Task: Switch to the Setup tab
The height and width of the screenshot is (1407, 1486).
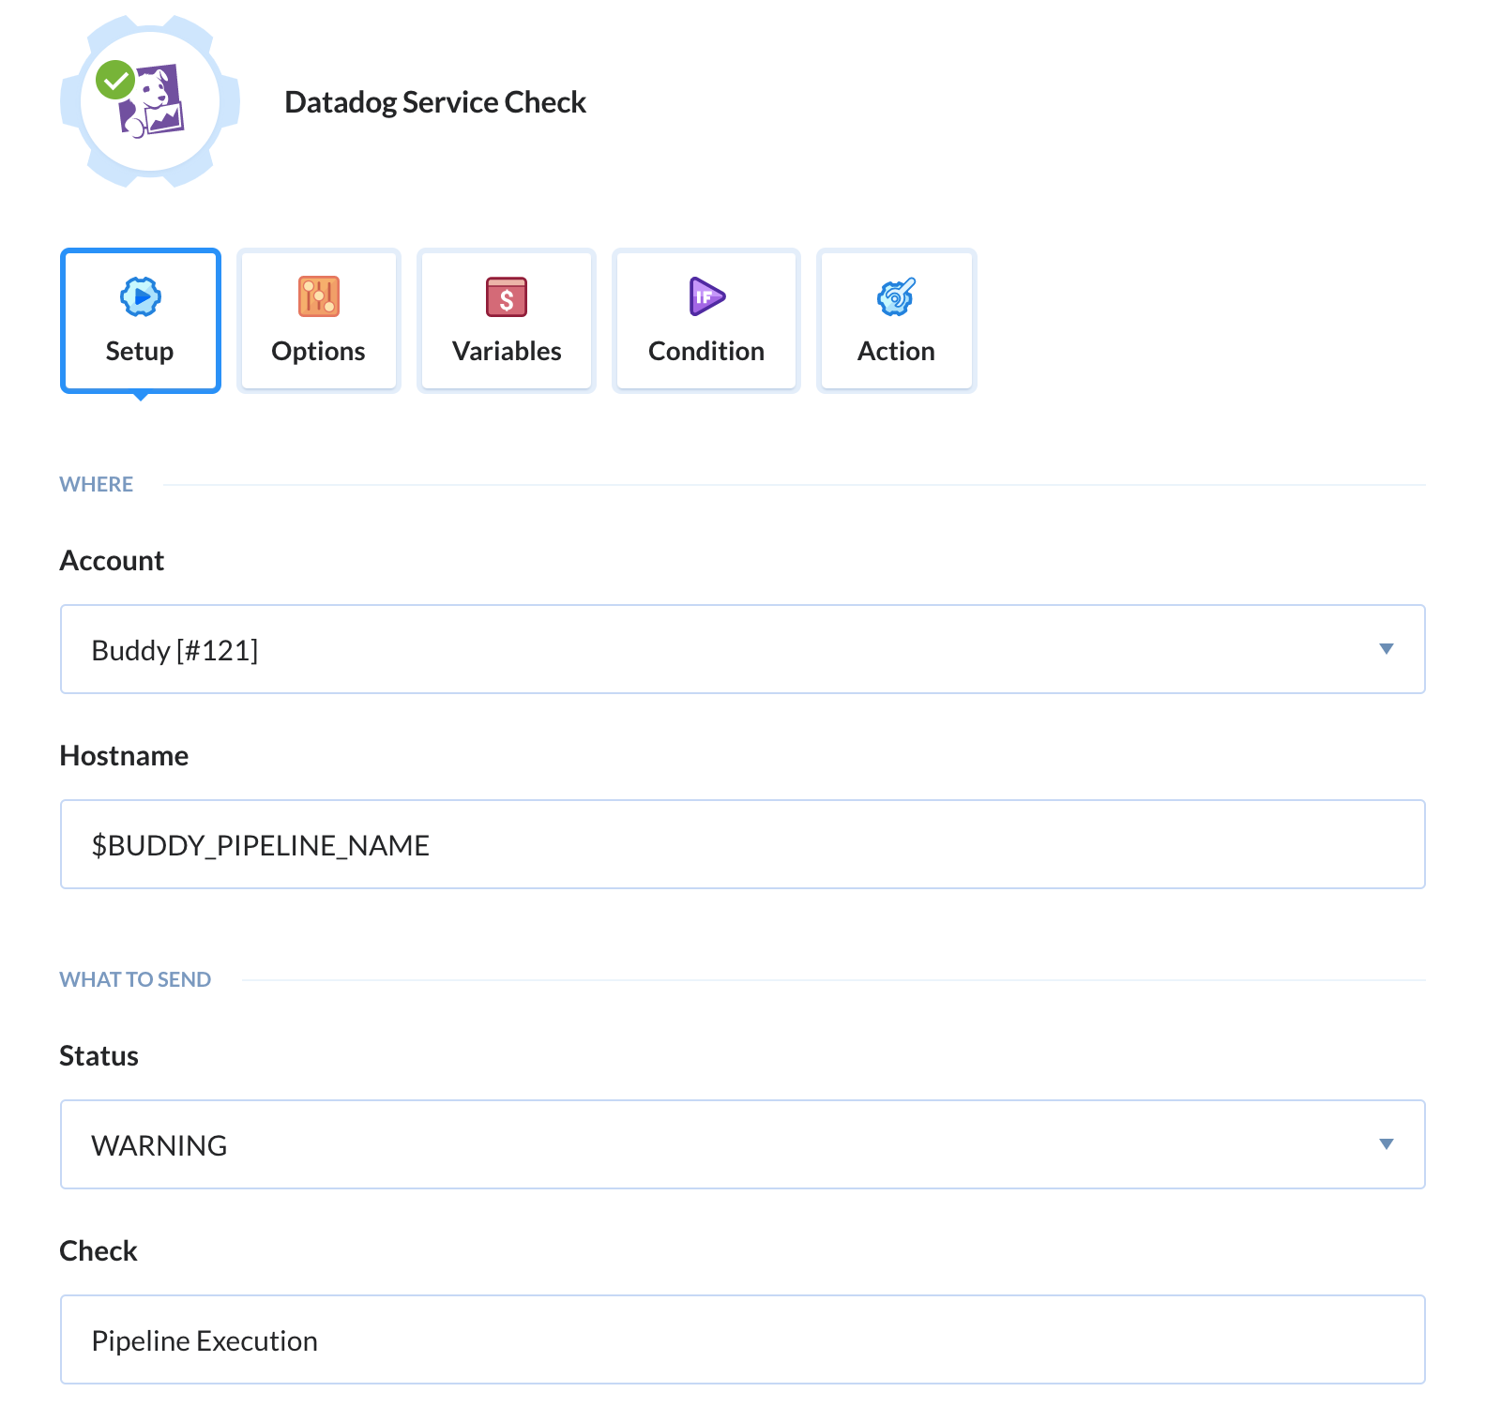Action: 141,321
